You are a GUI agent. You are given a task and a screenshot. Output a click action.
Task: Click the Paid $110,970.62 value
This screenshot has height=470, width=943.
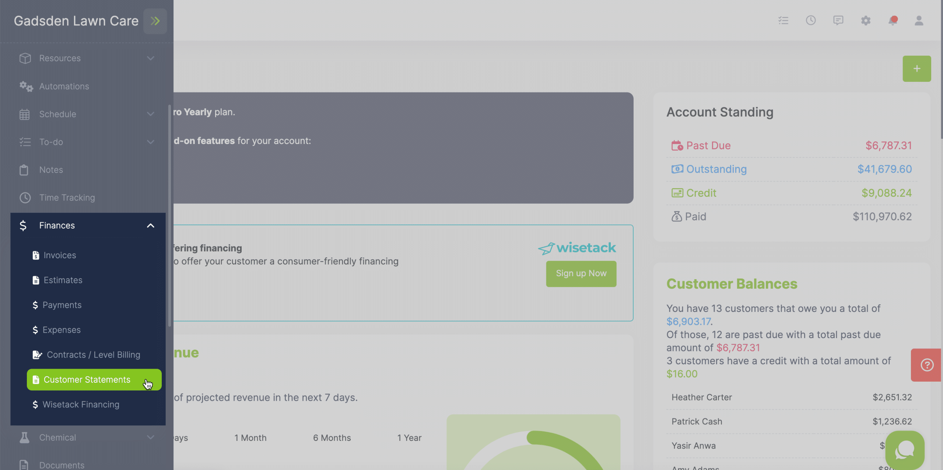point(882,216)
